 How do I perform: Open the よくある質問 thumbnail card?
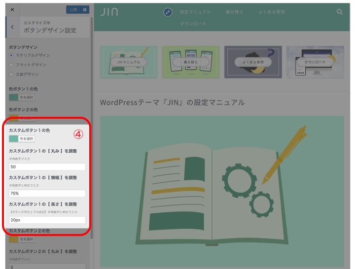pyautogui.click(x=253, y=62)
